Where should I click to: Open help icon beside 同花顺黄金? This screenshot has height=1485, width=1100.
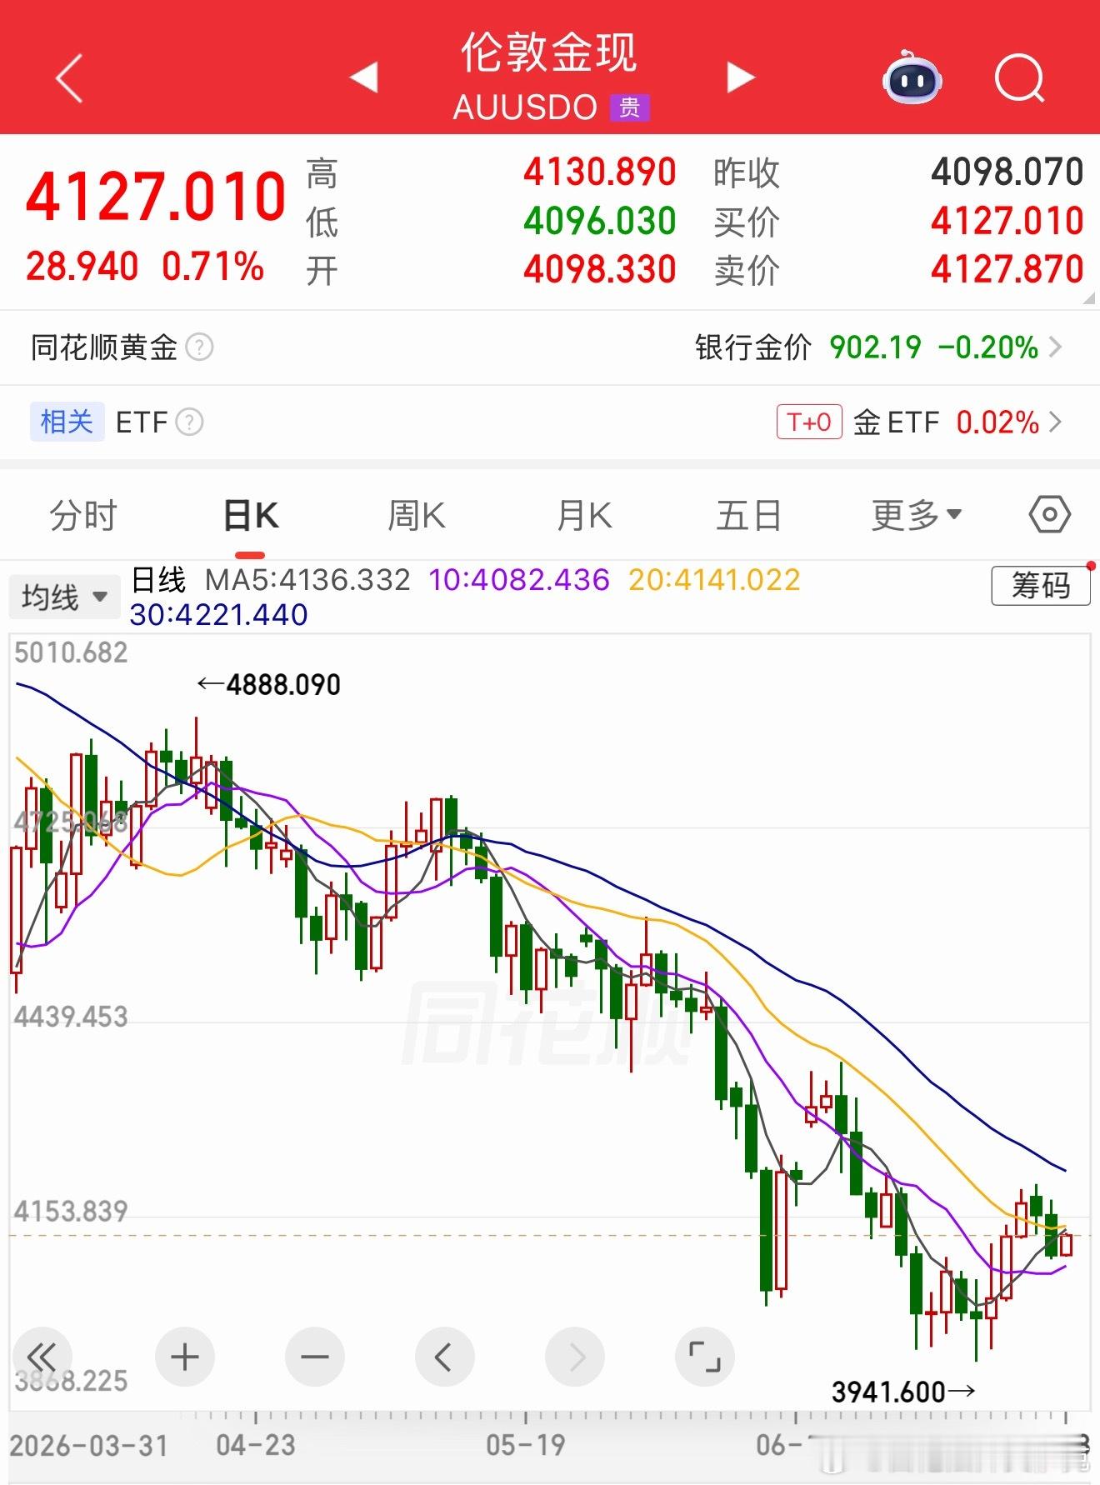point(199,347)
